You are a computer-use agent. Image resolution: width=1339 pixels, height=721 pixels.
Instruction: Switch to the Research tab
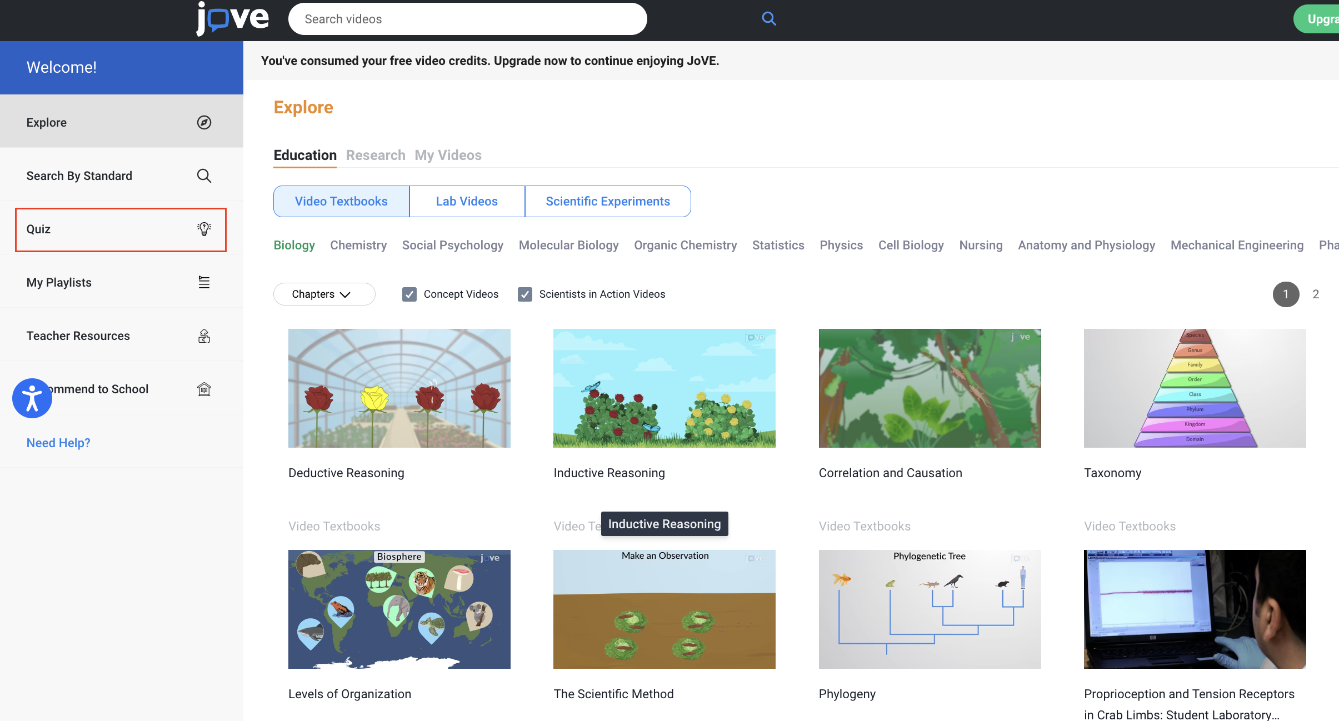(376, 155)
